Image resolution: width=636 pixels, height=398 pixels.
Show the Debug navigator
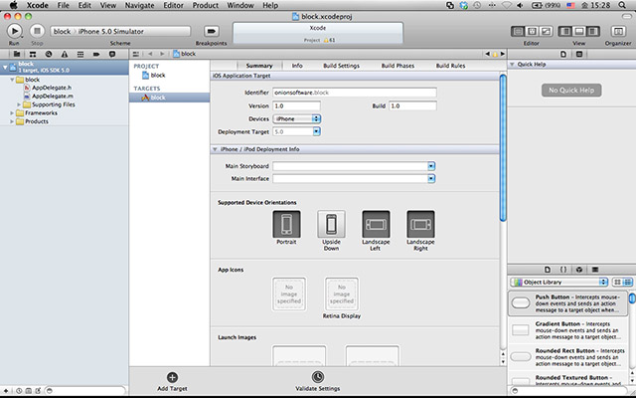pos(80,54)
